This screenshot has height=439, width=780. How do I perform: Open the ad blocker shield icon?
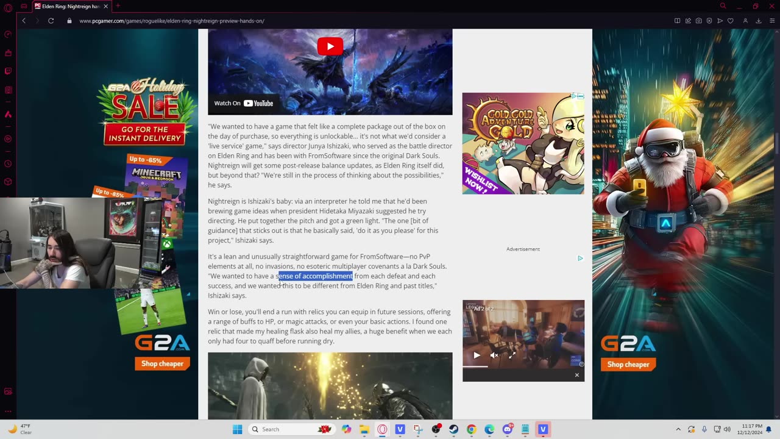[709, 21]
